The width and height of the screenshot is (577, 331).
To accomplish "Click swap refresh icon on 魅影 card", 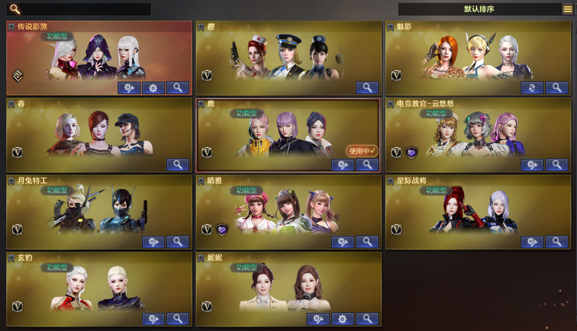I will 532,88.
